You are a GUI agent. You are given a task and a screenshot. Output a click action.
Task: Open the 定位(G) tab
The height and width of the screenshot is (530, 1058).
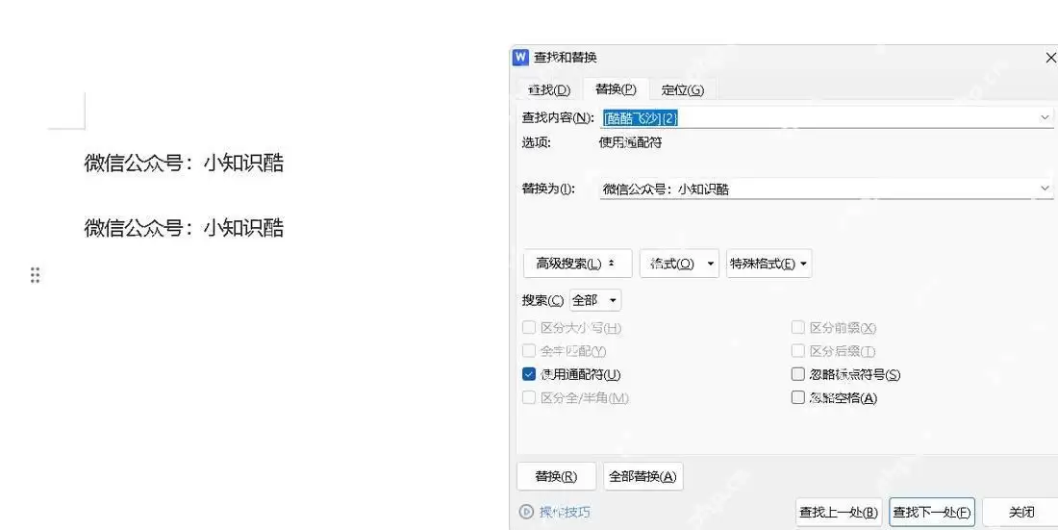[x=682, y=89]
